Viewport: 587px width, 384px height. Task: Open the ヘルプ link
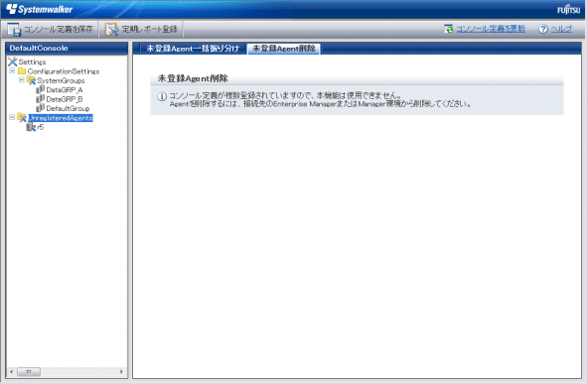point(561,29)
